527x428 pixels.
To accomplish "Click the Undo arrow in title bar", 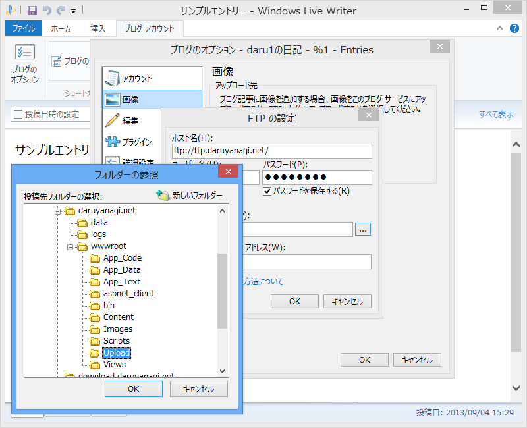I will click(x=47, y=11).
